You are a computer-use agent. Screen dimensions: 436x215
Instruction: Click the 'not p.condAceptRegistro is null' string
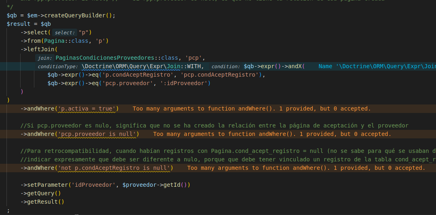(x=116, y=168)
